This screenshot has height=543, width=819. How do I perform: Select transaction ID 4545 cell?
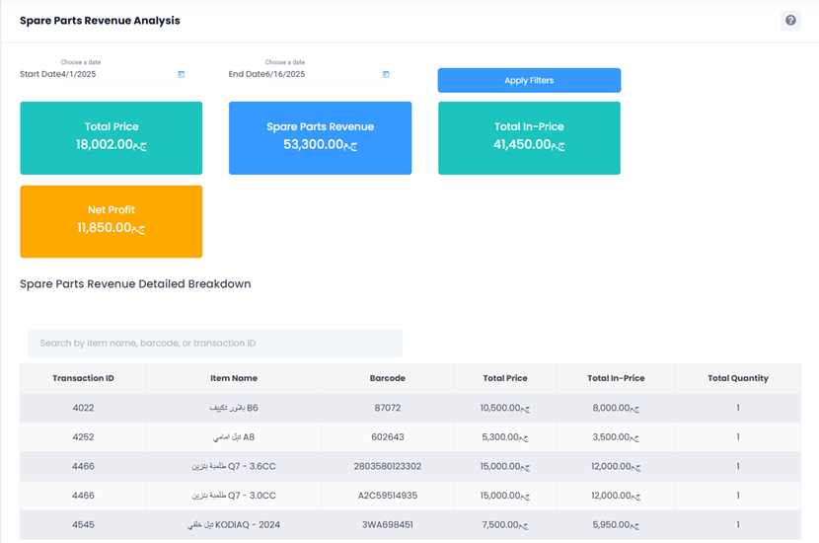click(83, 524)
